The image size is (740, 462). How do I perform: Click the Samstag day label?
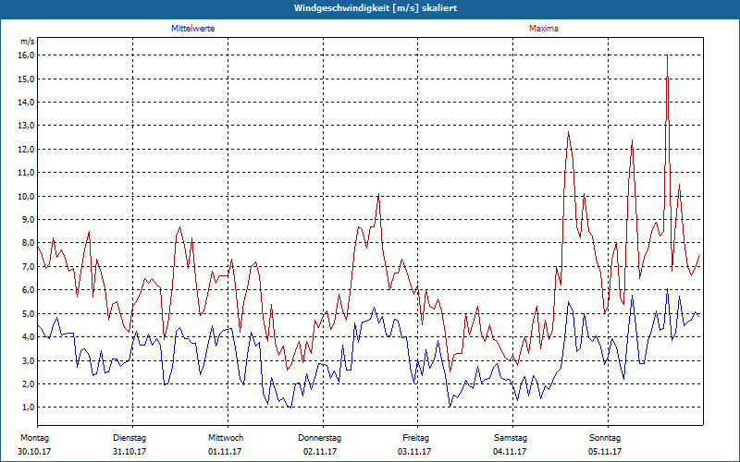tap(511, 438)
